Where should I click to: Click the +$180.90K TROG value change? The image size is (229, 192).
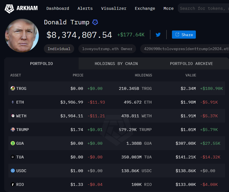212,88
